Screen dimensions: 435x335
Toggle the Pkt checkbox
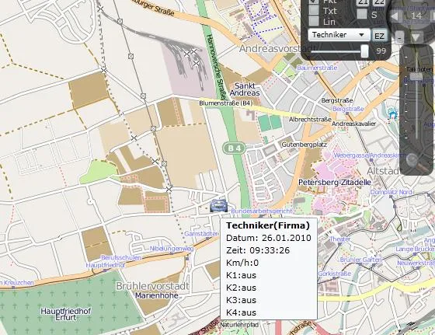coord(314,2)
